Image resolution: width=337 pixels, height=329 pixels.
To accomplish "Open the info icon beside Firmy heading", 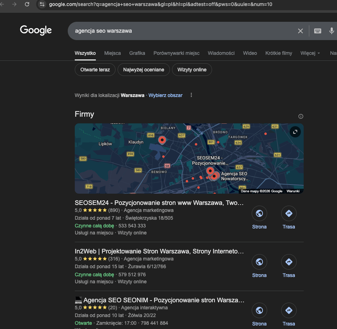I will coord(301,116).
